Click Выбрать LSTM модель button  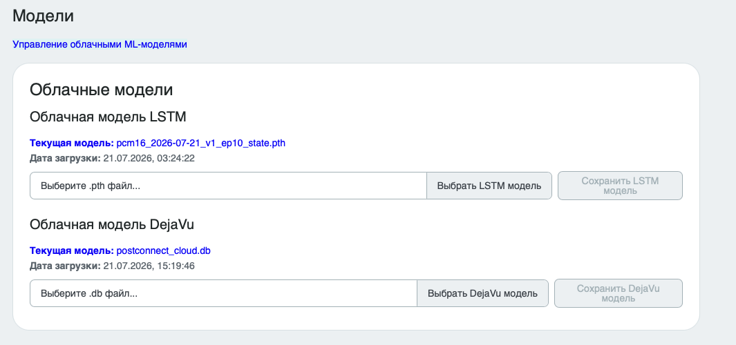coord(489,186)
